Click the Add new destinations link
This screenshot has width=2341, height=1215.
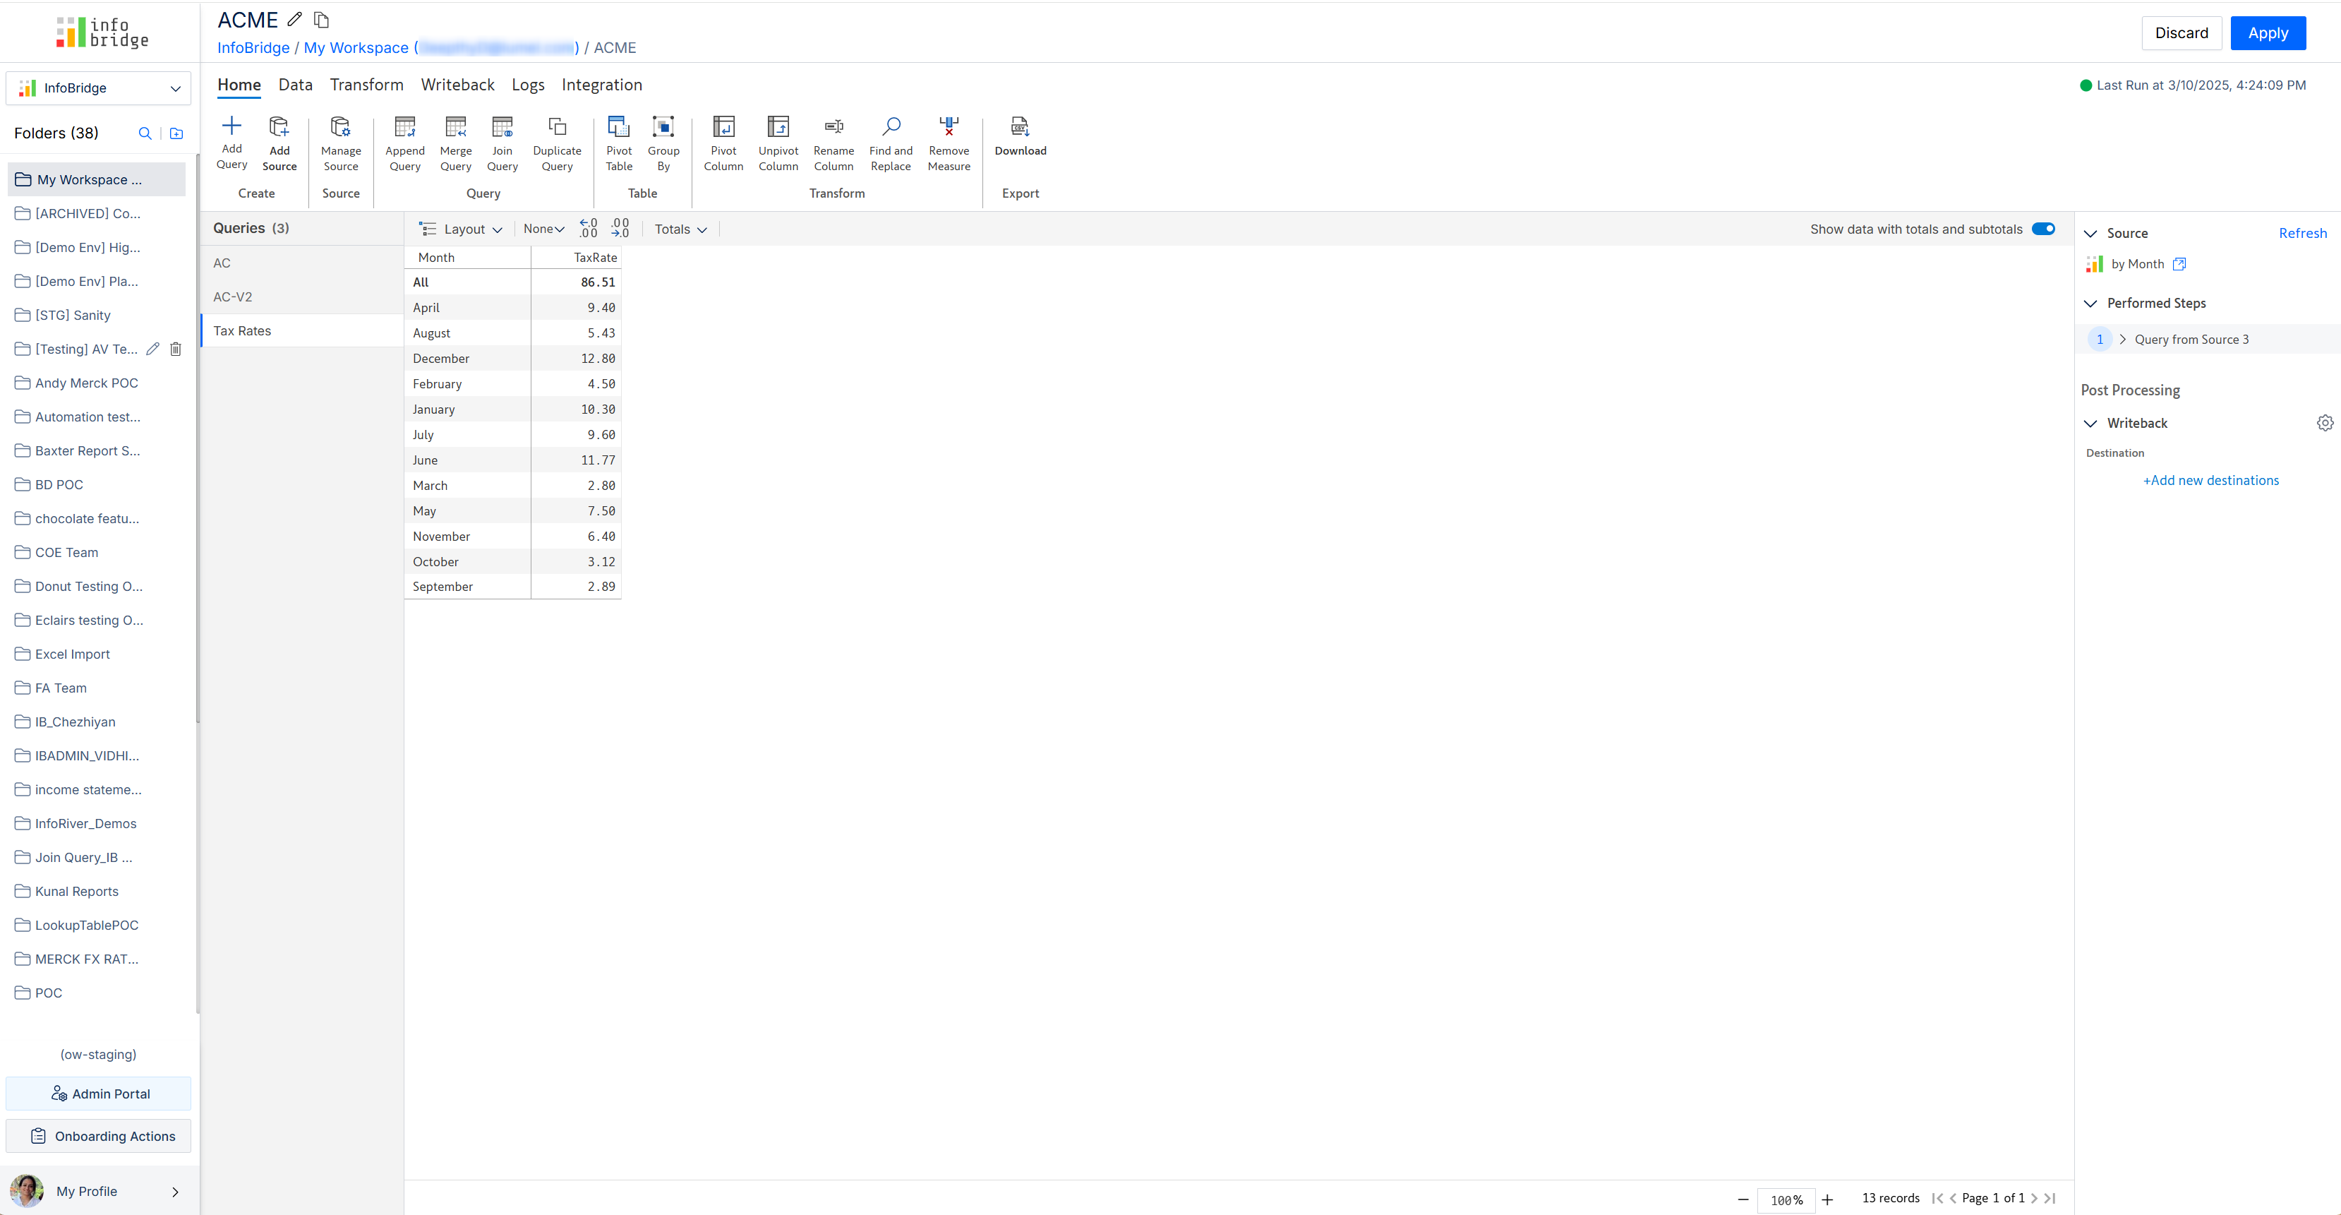point(2210,481)
